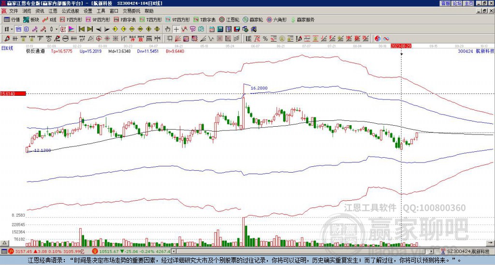Click the Bt=9.6440 indicator value
495x265 pixels.
tap(175, 51)
